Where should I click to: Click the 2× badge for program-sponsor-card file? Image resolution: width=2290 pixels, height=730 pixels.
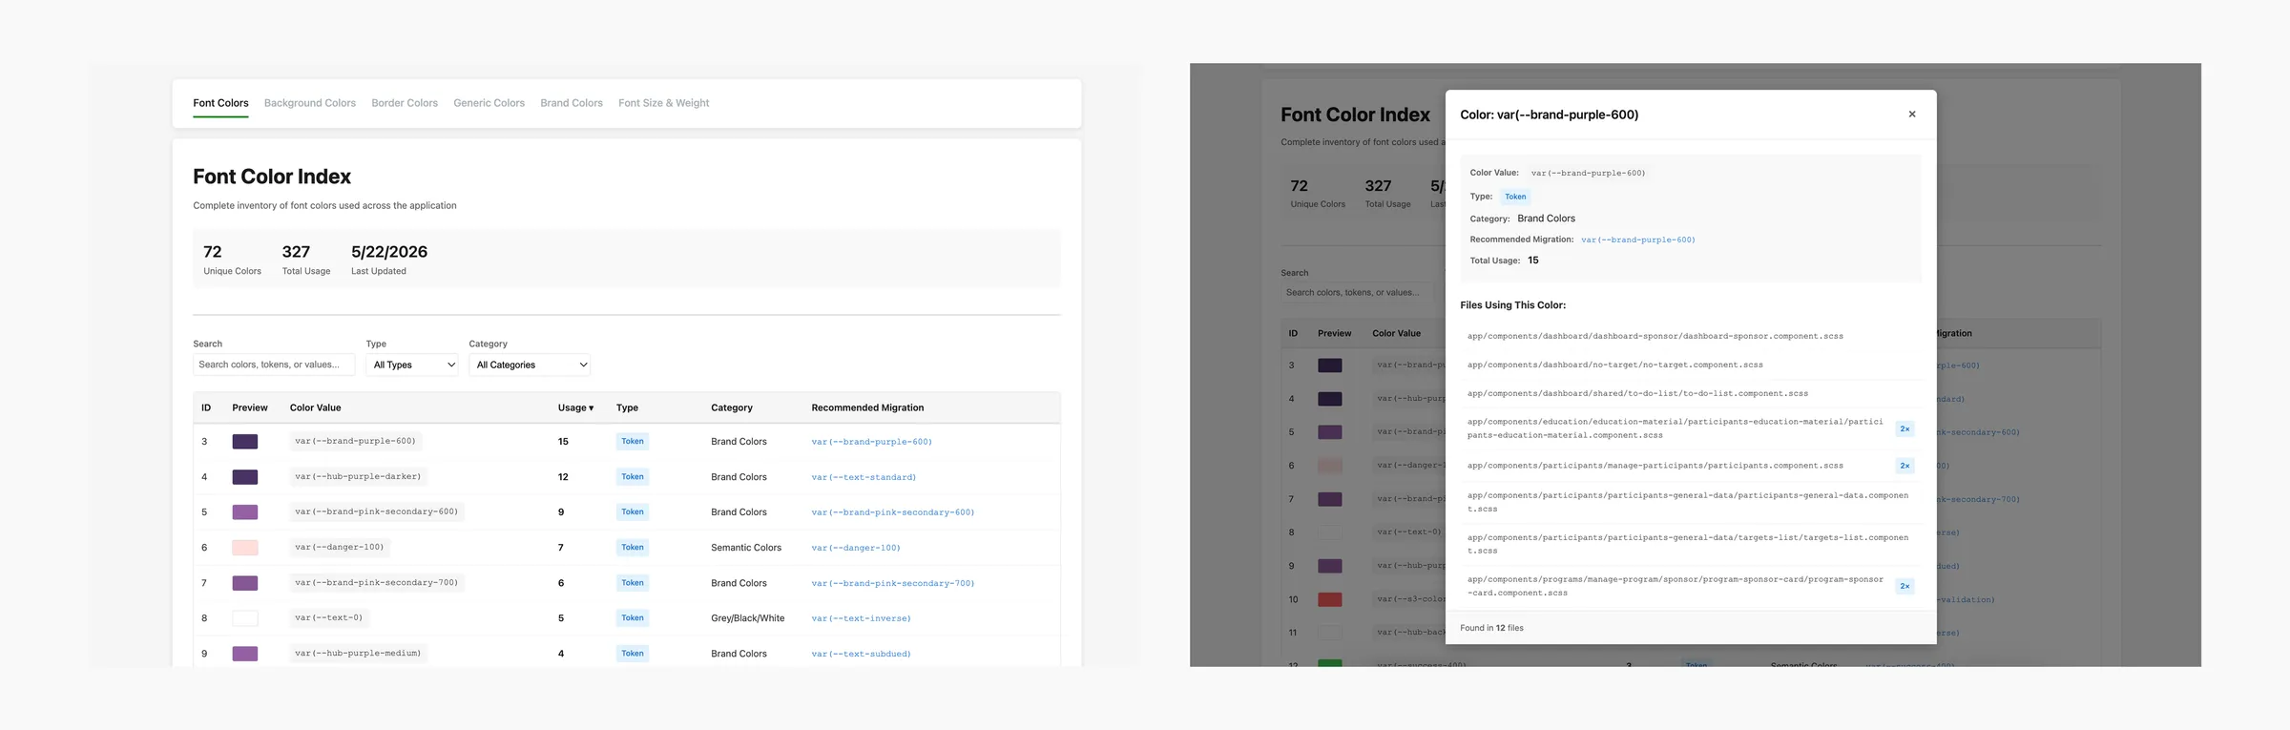(x=1905, y=586)
